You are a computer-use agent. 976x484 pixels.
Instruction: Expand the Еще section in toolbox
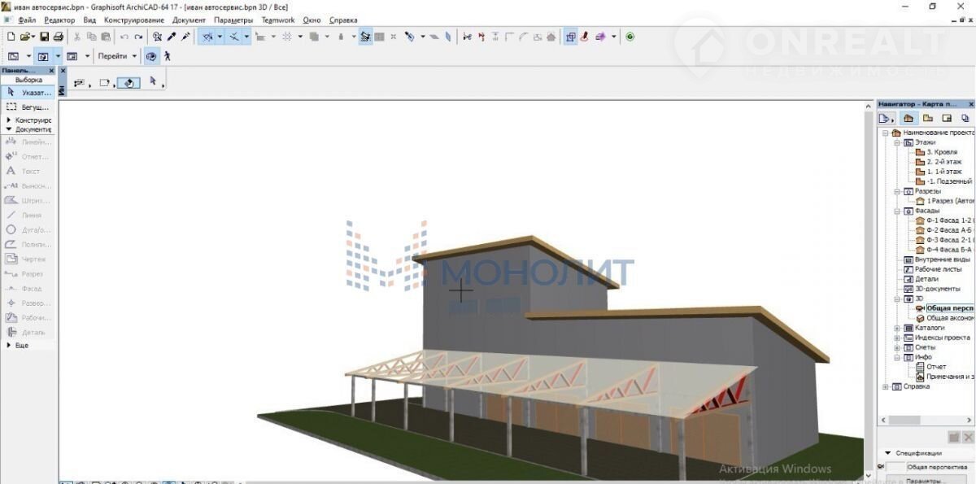point(9,346)
